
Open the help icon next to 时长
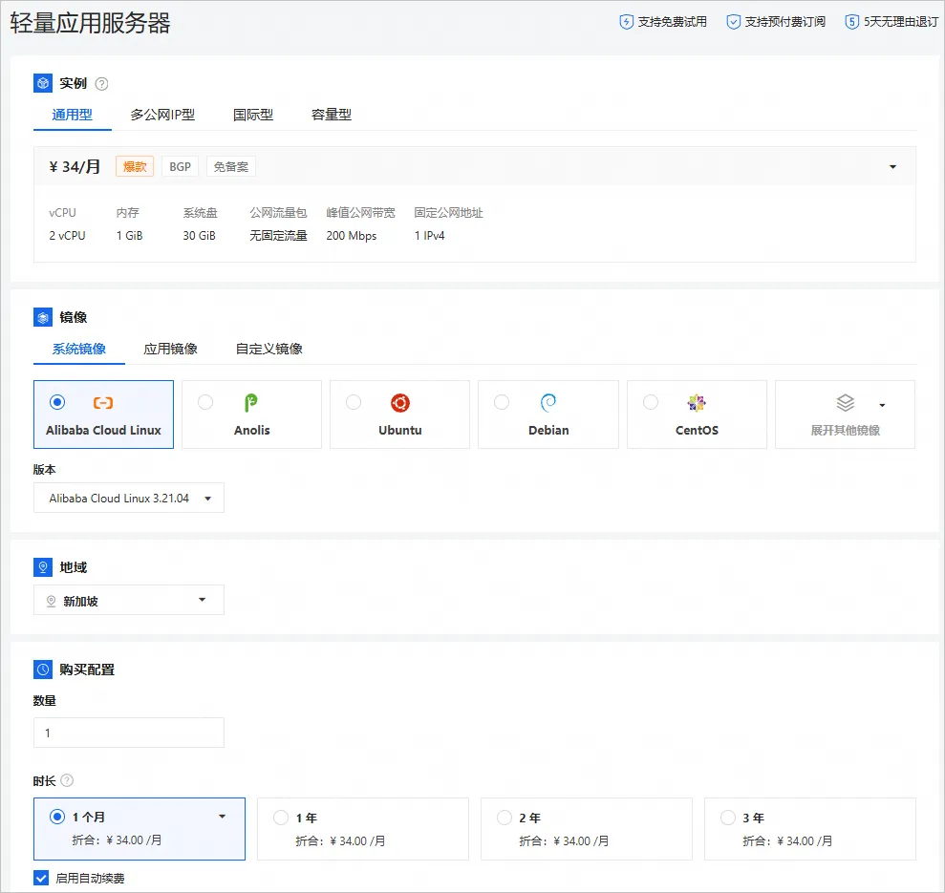coord(68,780)
